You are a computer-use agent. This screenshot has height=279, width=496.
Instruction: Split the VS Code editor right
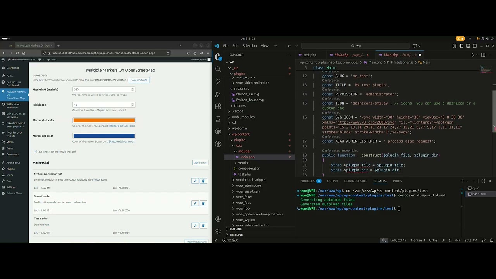(x=483, y=55)
